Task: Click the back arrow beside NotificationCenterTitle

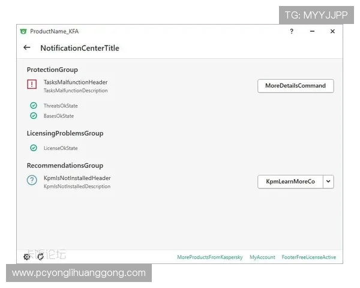Action: click(27, 47)
